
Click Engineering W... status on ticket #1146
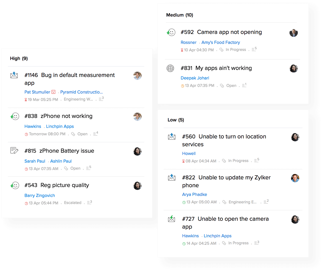click(78, 99)
